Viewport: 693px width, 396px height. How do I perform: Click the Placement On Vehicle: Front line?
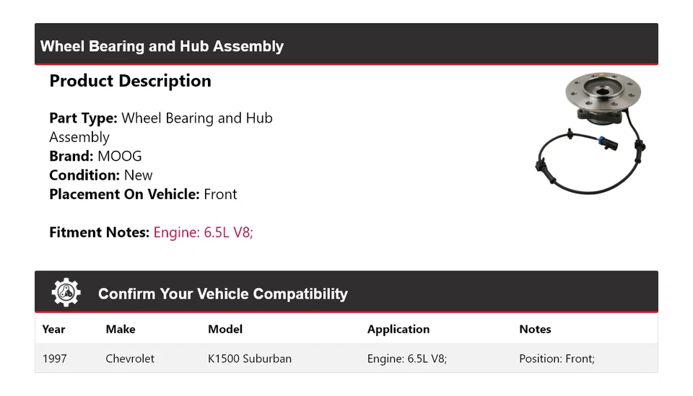(x=143, y=194)
